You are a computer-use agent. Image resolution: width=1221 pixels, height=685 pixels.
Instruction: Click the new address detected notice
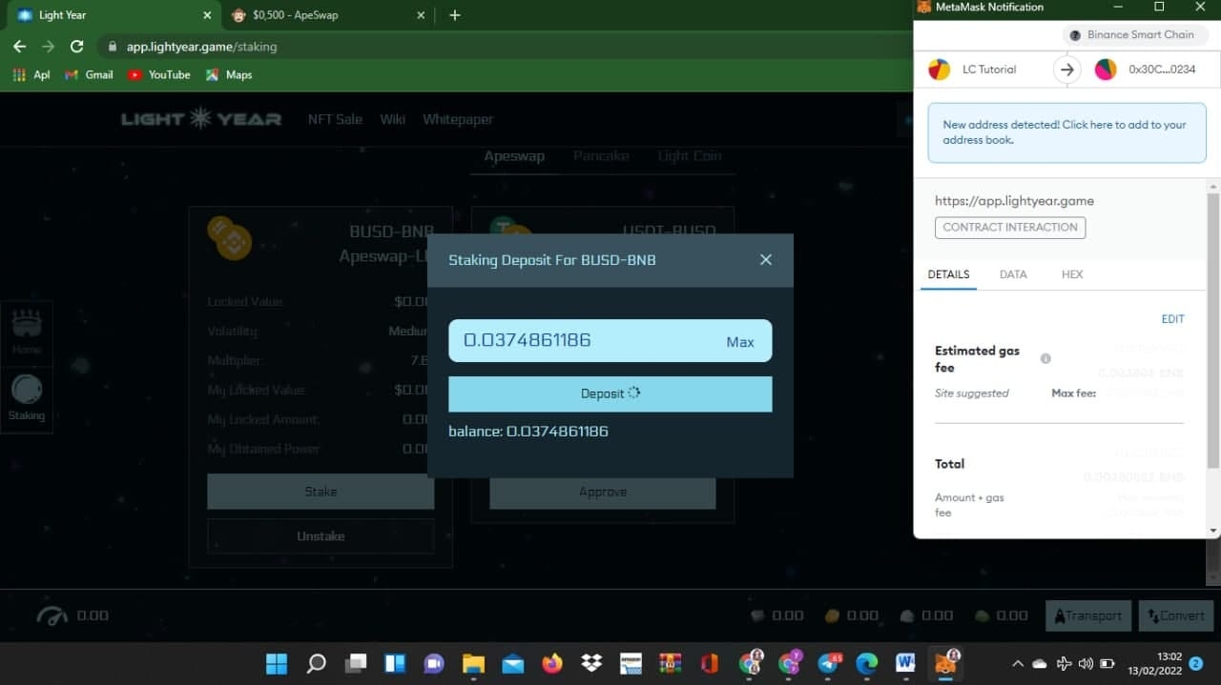(x=1066, y=132)
